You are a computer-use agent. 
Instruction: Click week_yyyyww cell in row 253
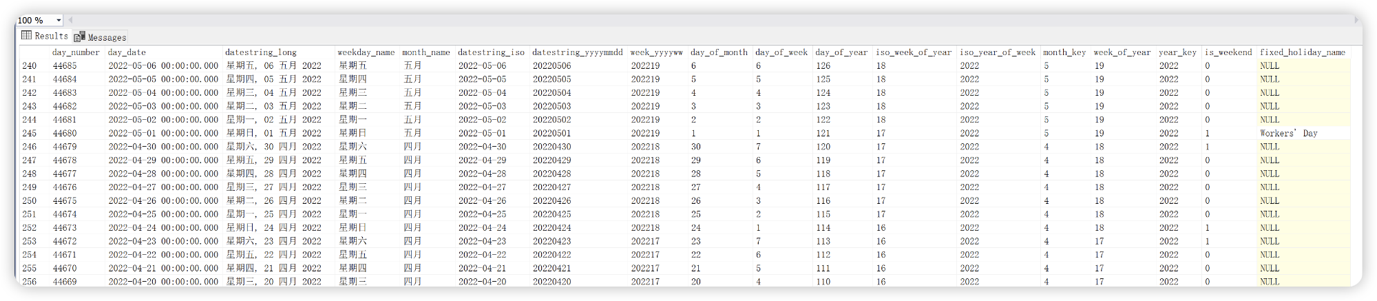(658, 242)
